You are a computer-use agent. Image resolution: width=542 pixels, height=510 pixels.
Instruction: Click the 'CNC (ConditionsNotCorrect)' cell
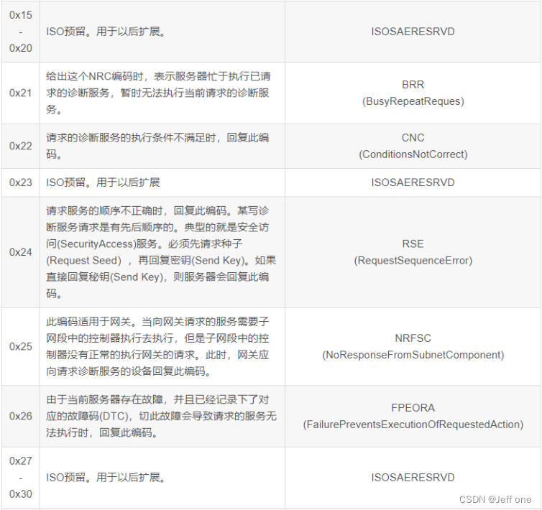[413, 146]
